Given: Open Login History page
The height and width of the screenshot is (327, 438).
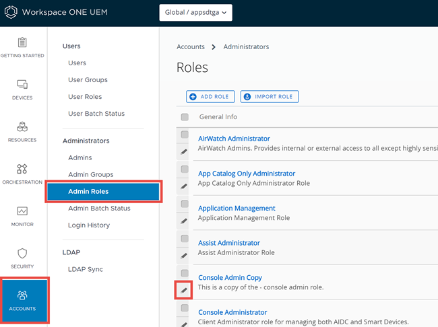Looking at the screenshot, I should [x=89, y=225].
